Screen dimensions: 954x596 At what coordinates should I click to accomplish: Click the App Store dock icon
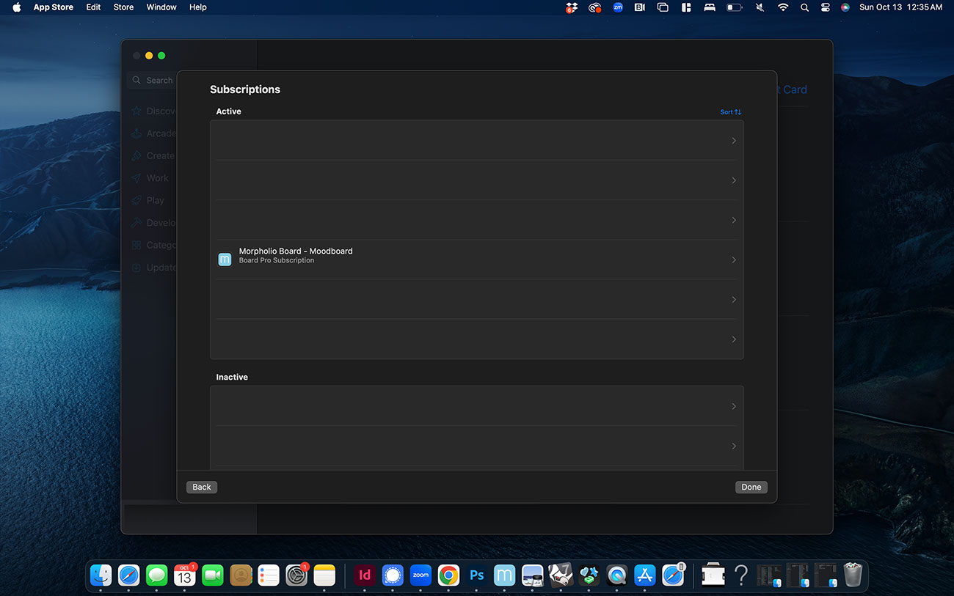click(644, 575)
